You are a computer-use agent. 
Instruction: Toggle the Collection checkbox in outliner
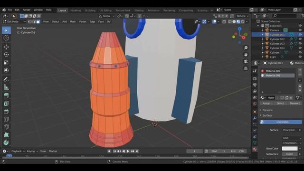click(x=263, y=26)
